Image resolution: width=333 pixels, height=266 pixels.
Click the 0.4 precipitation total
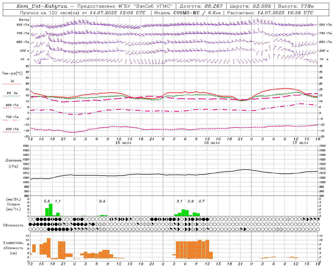pyautogui.click(x=102, y=201)
